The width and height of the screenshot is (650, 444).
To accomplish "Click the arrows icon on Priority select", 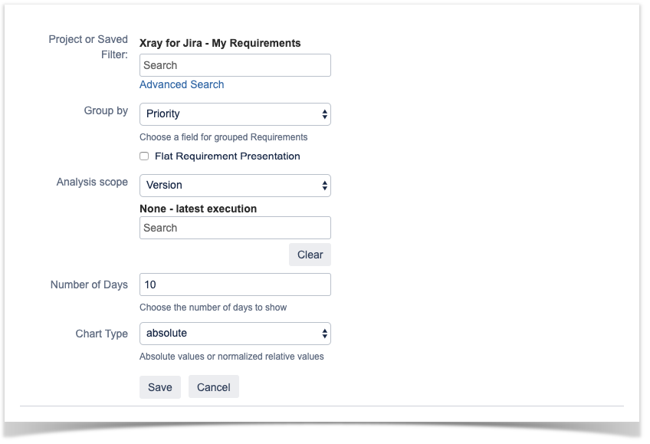I will 324,114.
